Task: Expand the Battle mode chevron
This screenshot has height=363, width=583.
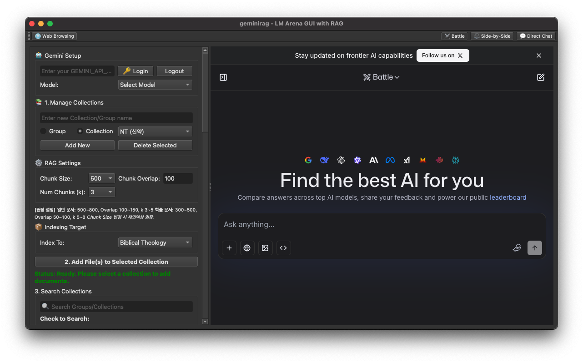Action: tap(397, 77)
